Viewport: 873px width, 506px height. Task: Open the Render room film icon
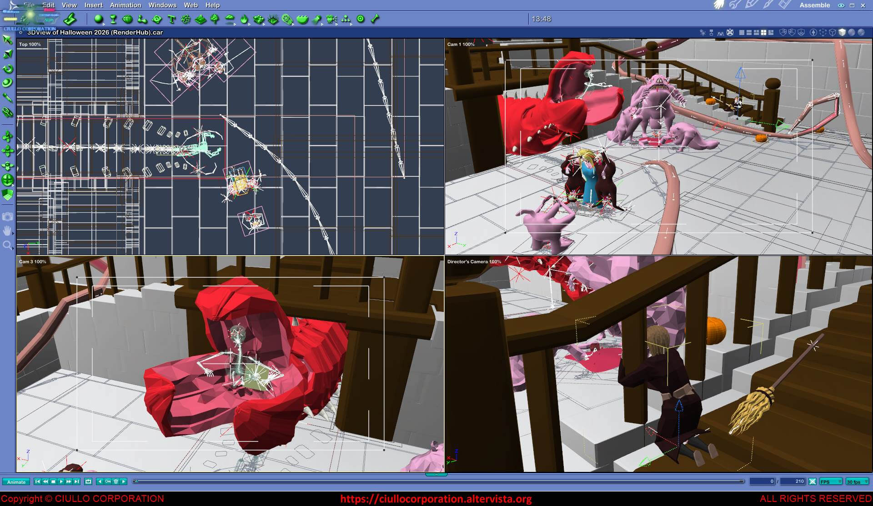pyautogui.click(x=785, y=5)
